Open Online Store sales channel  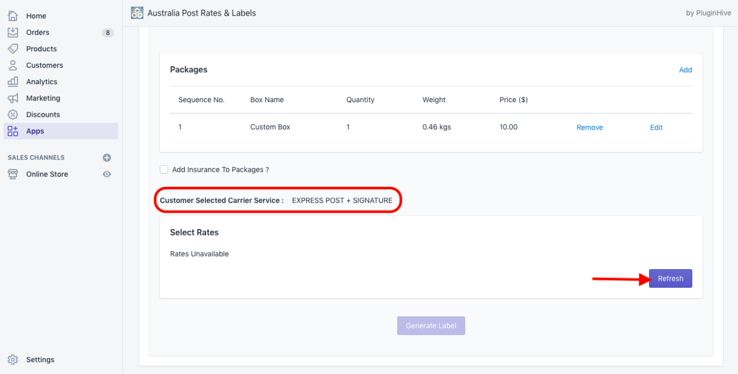point(47,174)
